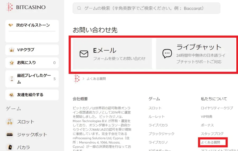The image size is (238, 151).
Task: Open the Eメール contact card
Action: click(x=112, y=54)
